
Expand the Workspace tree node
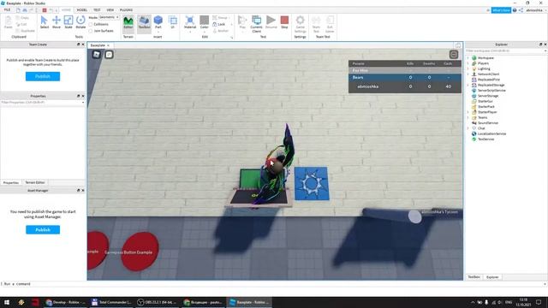468,58
